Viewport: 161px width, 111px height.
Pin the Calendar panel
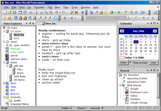[151, 23]
